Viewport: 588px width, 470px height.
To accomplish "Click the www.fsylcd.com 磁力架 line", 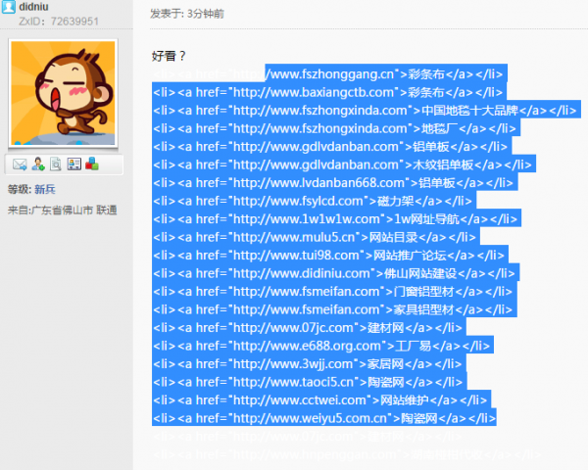I will click(x=313, y=201).
